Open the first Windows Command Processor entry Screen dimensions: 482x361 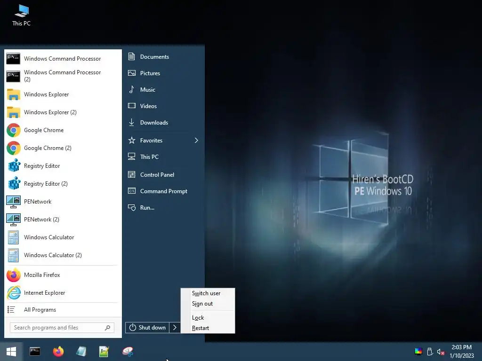tap(63, 58)
